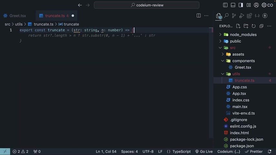The image size is (276, 155).
Task: Split the editor to the right
Action: click(x=198, y=15)
